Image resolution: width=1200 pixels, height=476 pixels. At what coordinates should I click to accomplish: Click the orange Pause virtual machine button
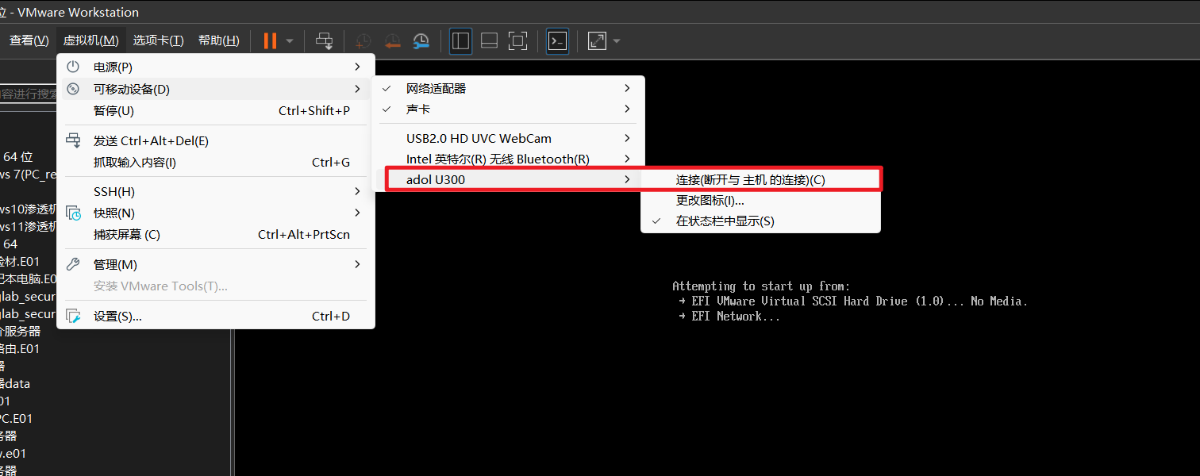tap(271, 40)
